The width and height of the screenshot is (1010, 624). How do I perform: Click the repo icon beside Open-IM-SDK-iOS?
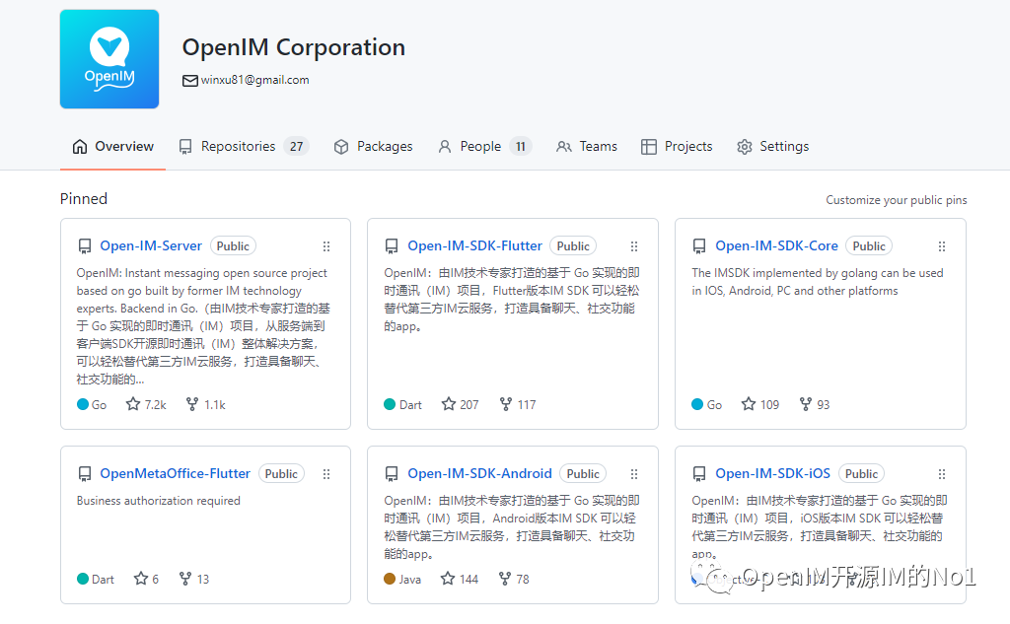coord(699,474)
